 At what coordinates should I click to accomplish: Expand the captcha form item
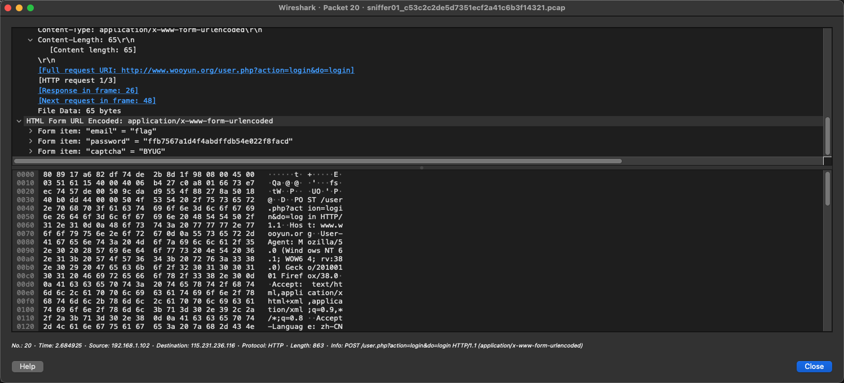(x=30, y=152)
